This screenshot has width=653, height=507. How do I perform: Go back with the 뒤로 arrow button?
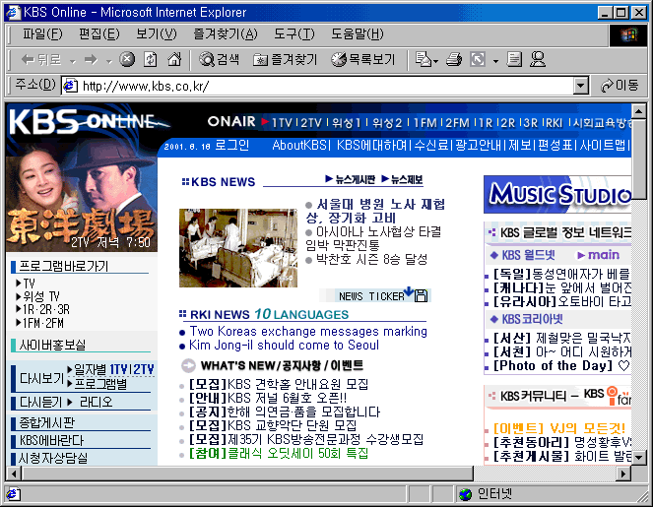(x=40, y=60)
